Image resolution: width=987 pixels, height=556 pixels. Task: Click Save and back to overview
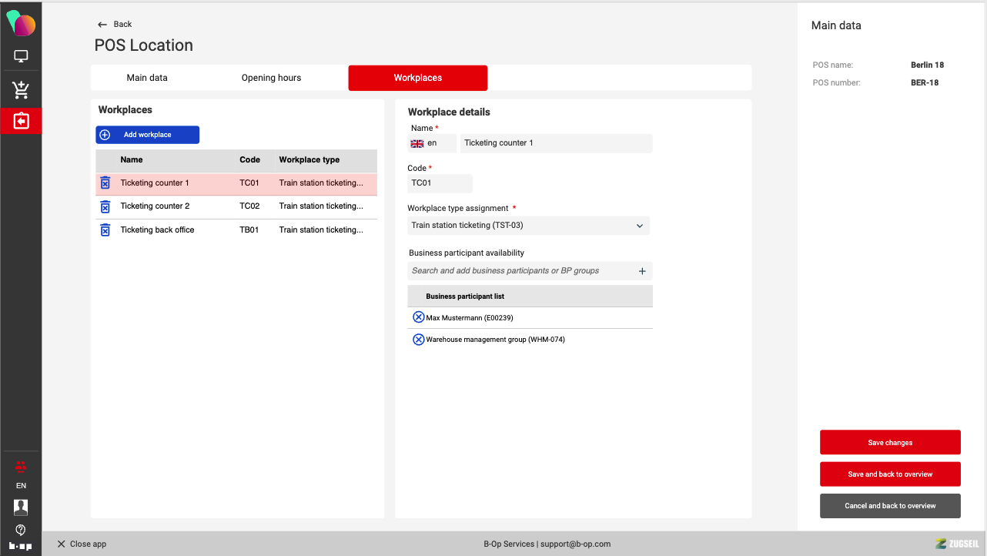tap(890, 474)
